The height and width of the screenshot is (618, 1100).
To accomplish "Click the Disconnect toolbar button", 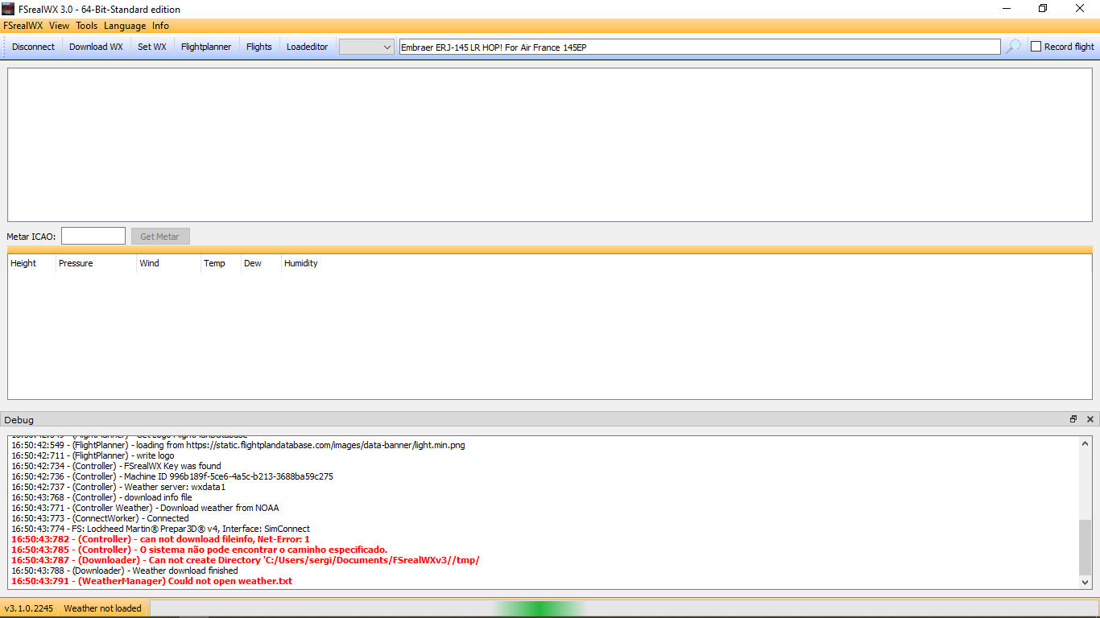I will coord(33,47).
